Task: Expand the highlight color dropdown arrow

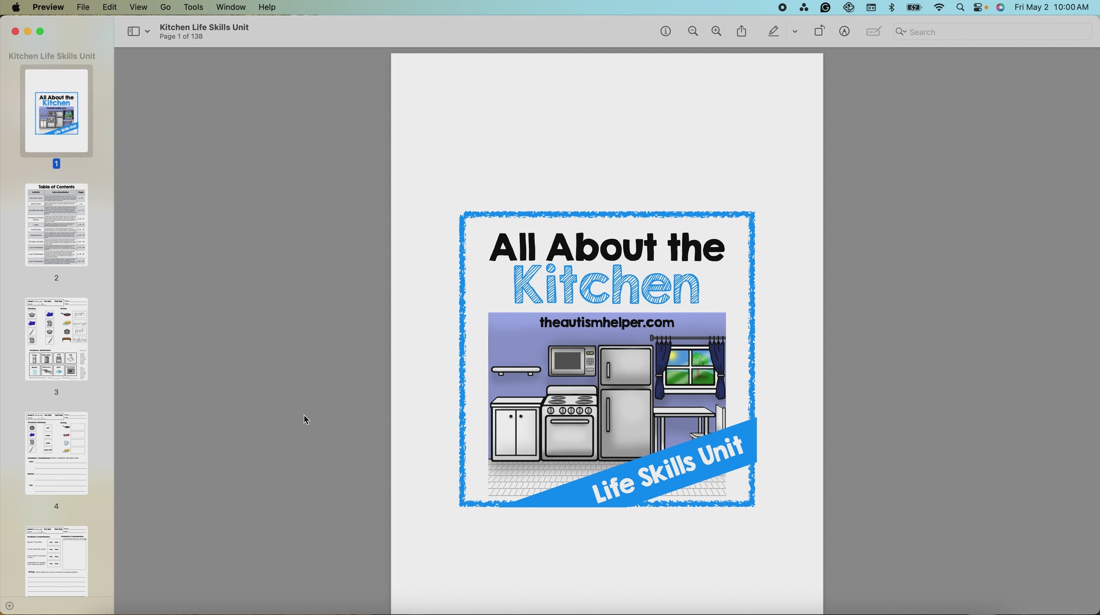Action: click(795, 32)
